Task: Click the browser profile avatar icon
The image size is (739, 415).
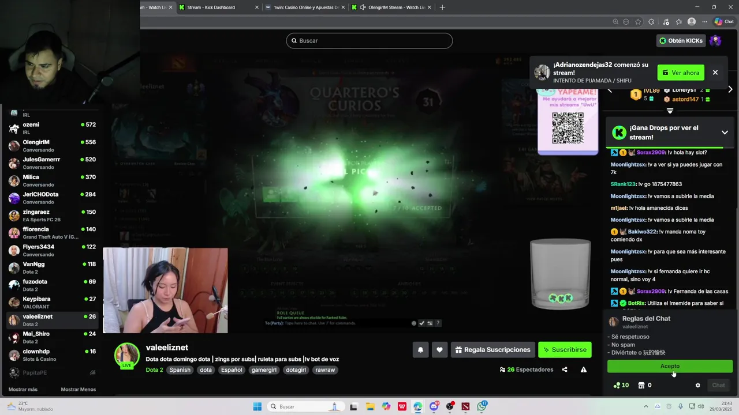Action: [692, 22]
